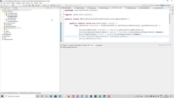Collapse the com.infotech.entities package
The image size is (174, 98).
(x=5, y=15)
